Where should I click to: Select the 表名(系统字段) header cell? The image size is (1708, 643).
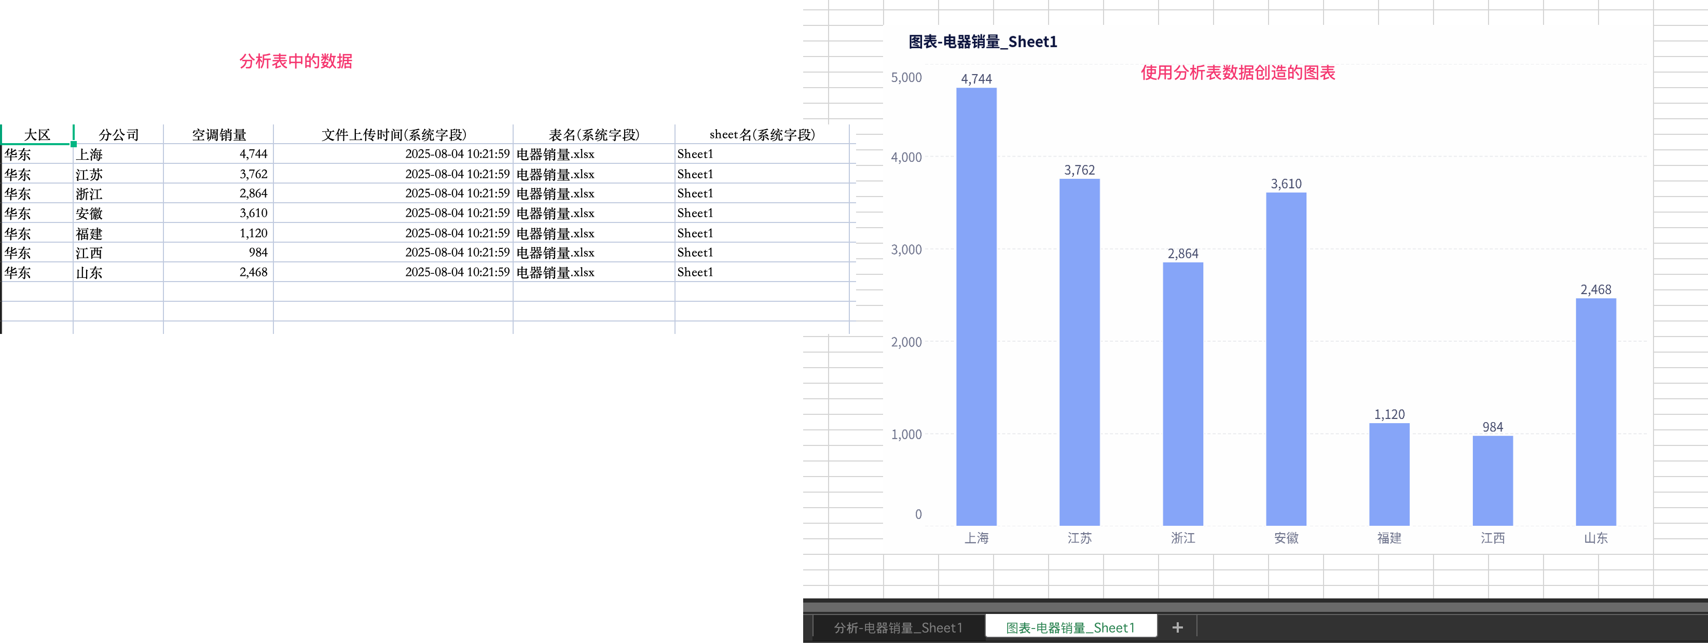point(594,135)
